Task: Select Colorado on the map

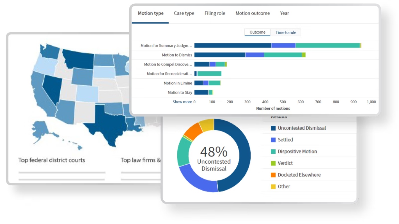Action: (87, 94)
